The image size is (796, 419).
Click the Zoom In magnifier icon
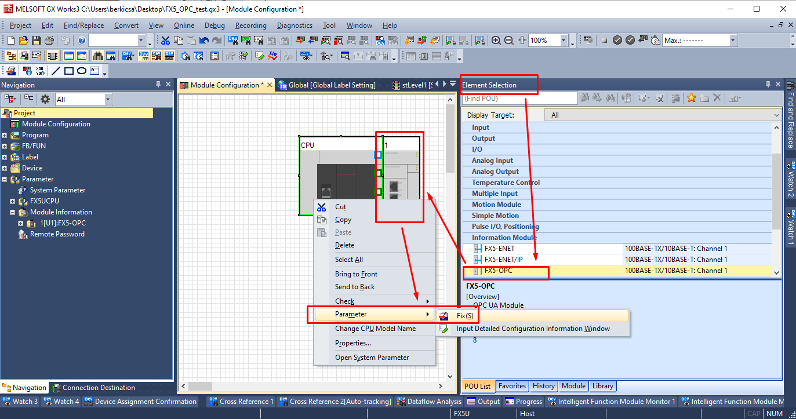point(496,41)
